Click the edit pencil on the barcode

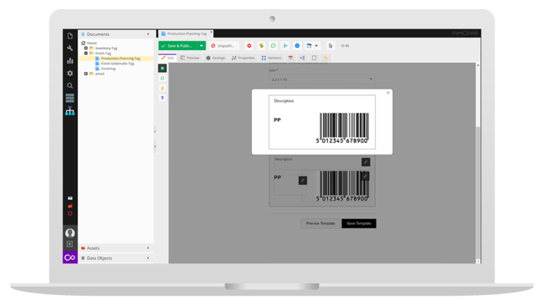point(366,176)
